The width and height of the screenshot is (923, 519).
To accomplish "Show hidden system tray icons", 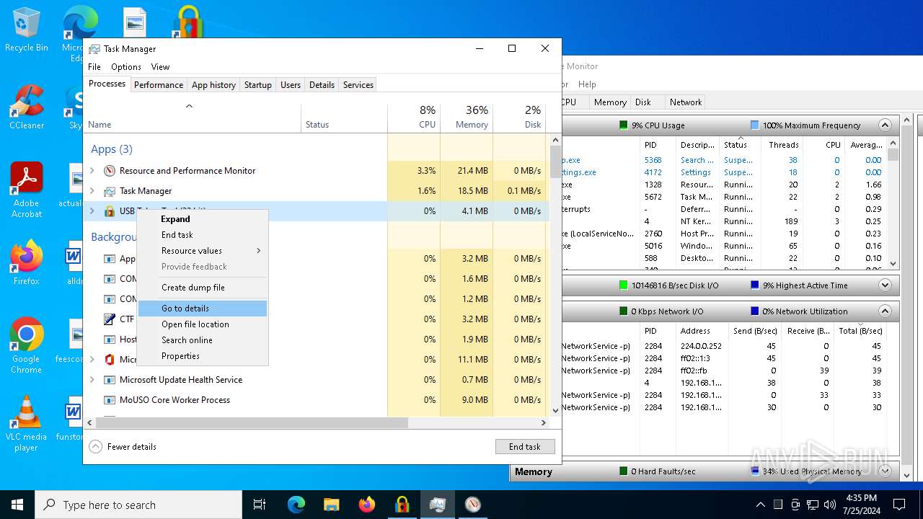I will 760,505.
